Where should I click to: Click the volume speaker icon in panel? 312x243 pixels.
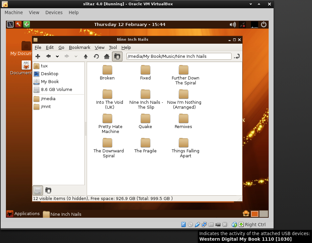[233, 24]
